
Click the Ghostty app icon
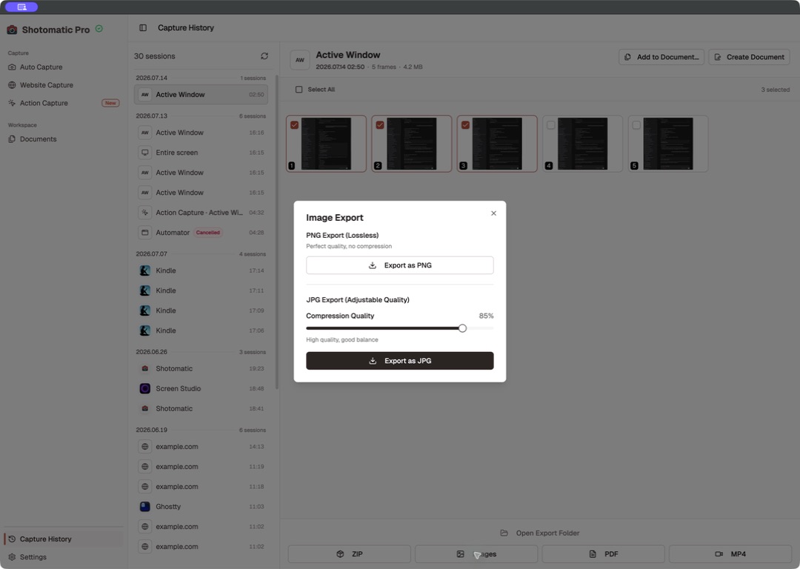pos(145,506)
